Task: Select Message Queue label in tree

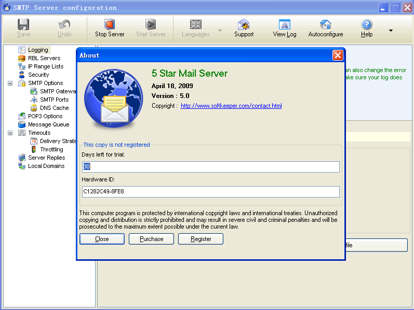Action: 49,124
